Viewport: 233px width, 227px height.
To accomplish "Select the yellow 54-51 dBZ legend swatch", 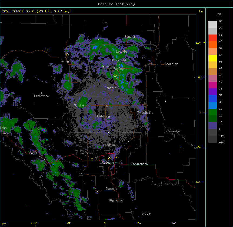I will pos(212,58).
